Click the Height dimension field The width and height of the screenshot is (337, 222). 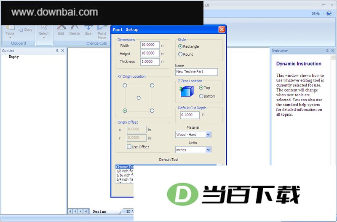pyautogui.click(x=150, y=54)
